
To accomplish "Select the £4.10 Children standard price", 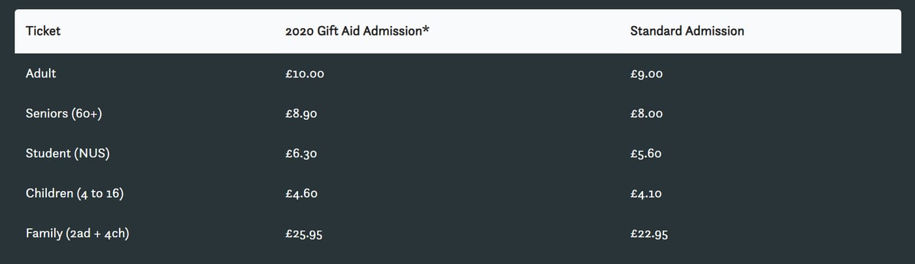I will point(646,194).
